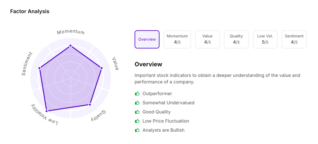This screenshot has height=144, width=318.
Task: Click the Outperformer indicator text
Action: click(x=157, y=94)
